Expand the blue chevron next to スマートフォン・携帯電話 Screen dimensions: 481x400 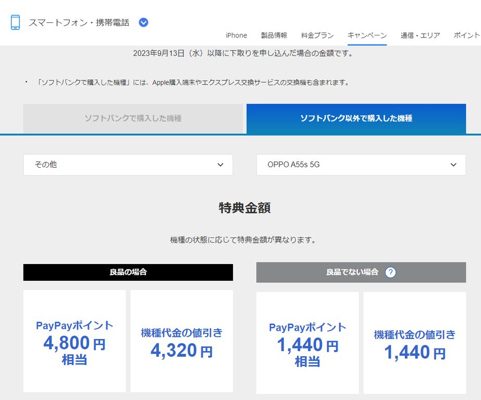(143, 22)
